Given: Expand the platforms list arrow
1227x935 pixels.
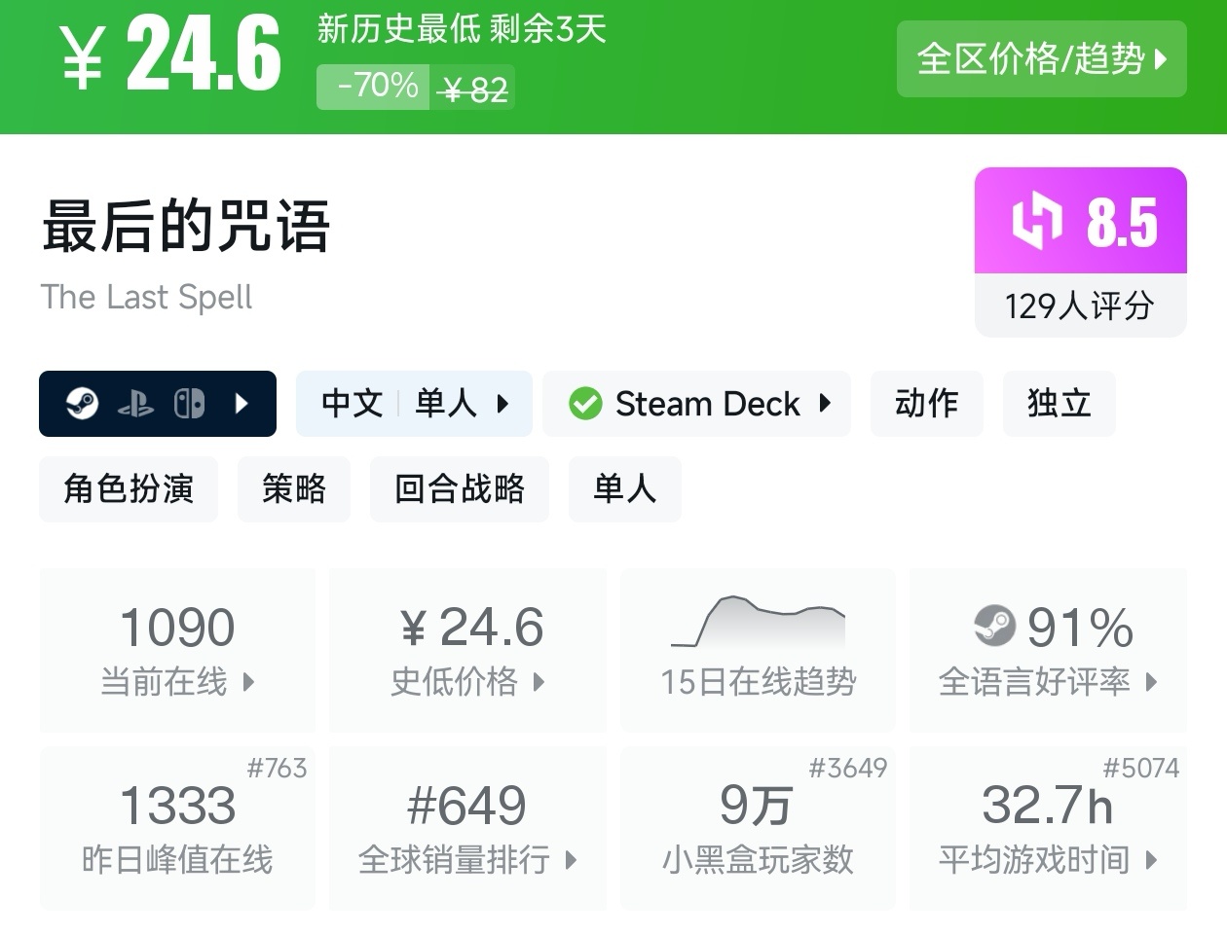Looking at the screenshot, I should click(x=242, y=403).
